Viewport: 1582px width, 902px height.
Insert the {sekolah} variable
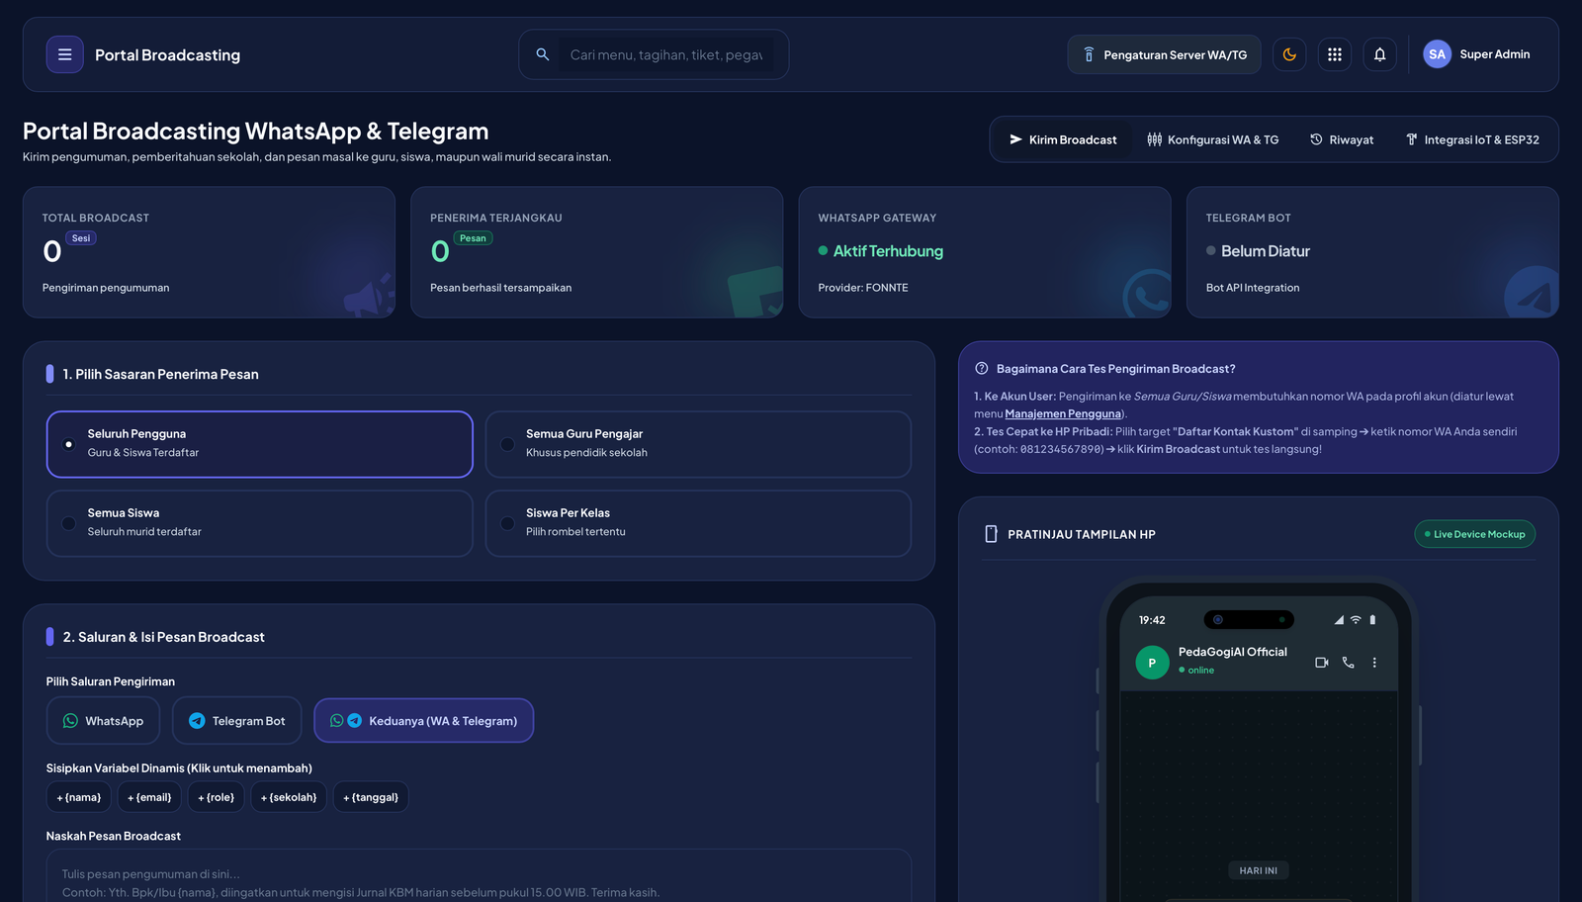(289, 797)
